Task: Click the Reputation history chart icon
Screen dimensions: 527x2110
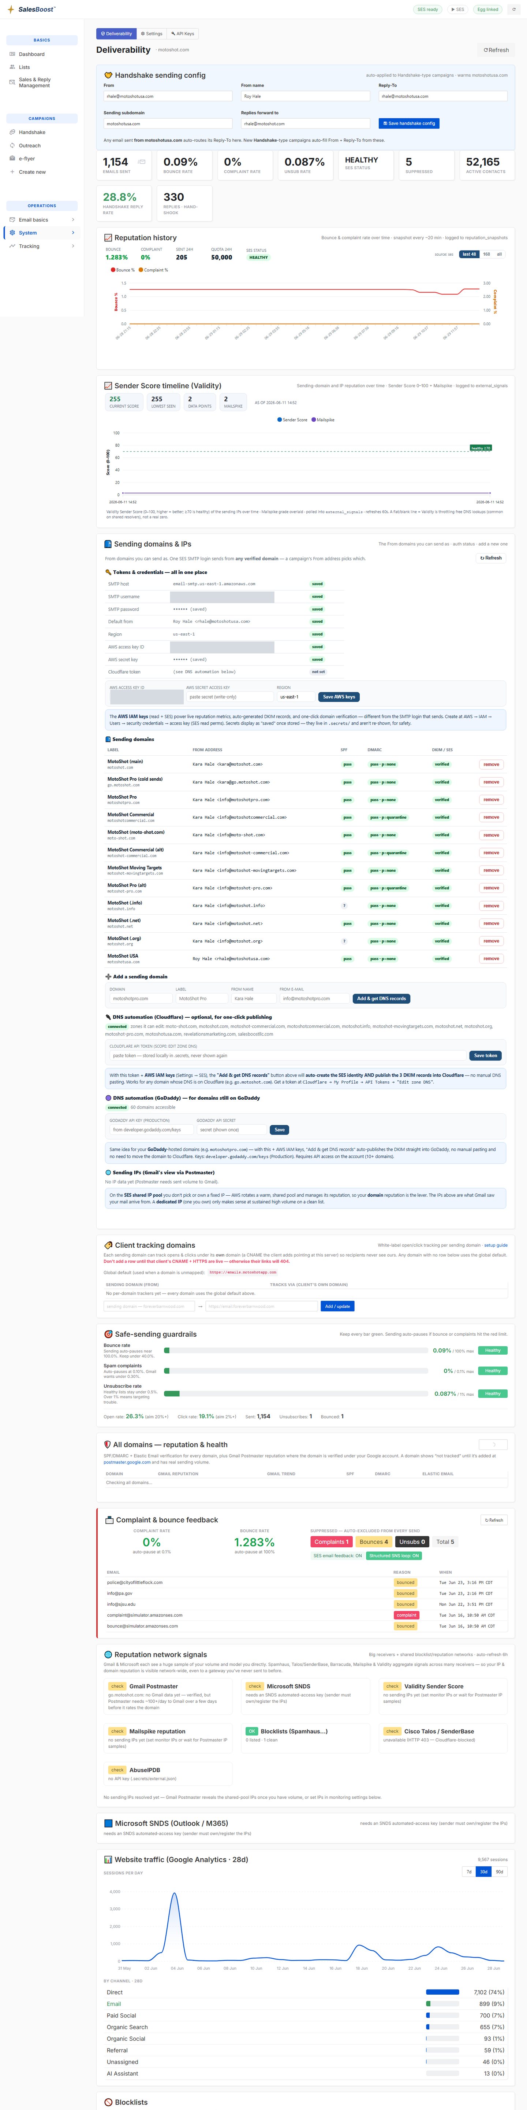Action: [x=108, y=237]
